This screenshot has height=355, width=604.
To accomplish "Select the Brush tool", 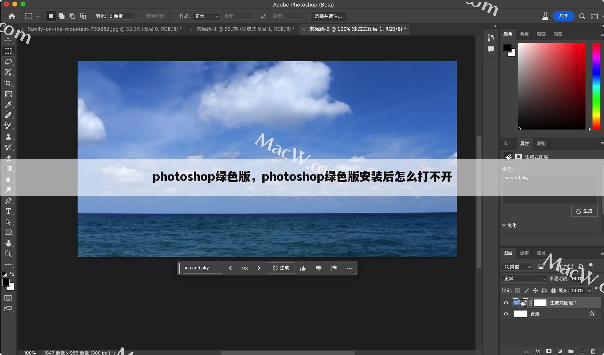I will pyautogui.click(x=8, y=126).
